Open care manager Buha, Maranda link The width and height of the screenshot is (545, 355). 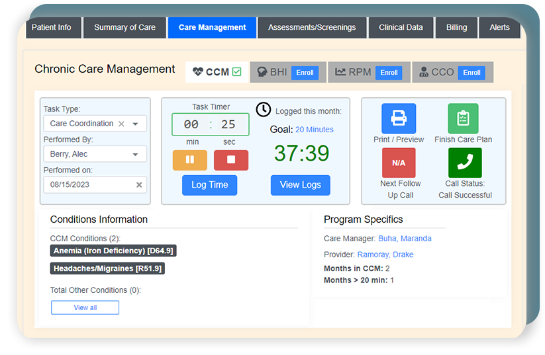click(405, 239)
